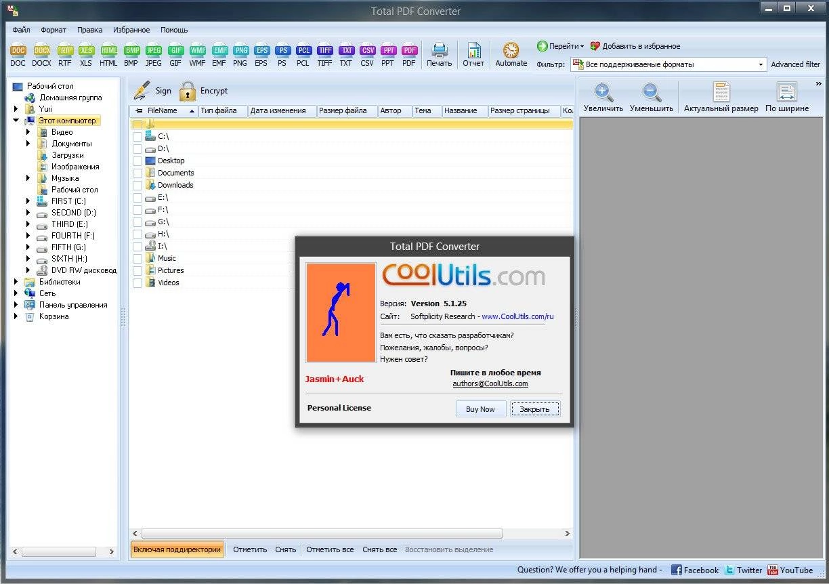829x584 pixels.
Task: Tick the Pictures folder checkbox
Action: point(137,271)
